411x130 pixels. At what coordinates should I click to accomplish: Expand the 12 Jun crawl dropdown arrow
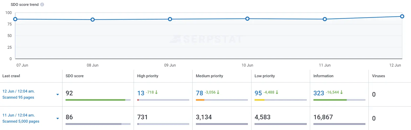pos(58,95)
